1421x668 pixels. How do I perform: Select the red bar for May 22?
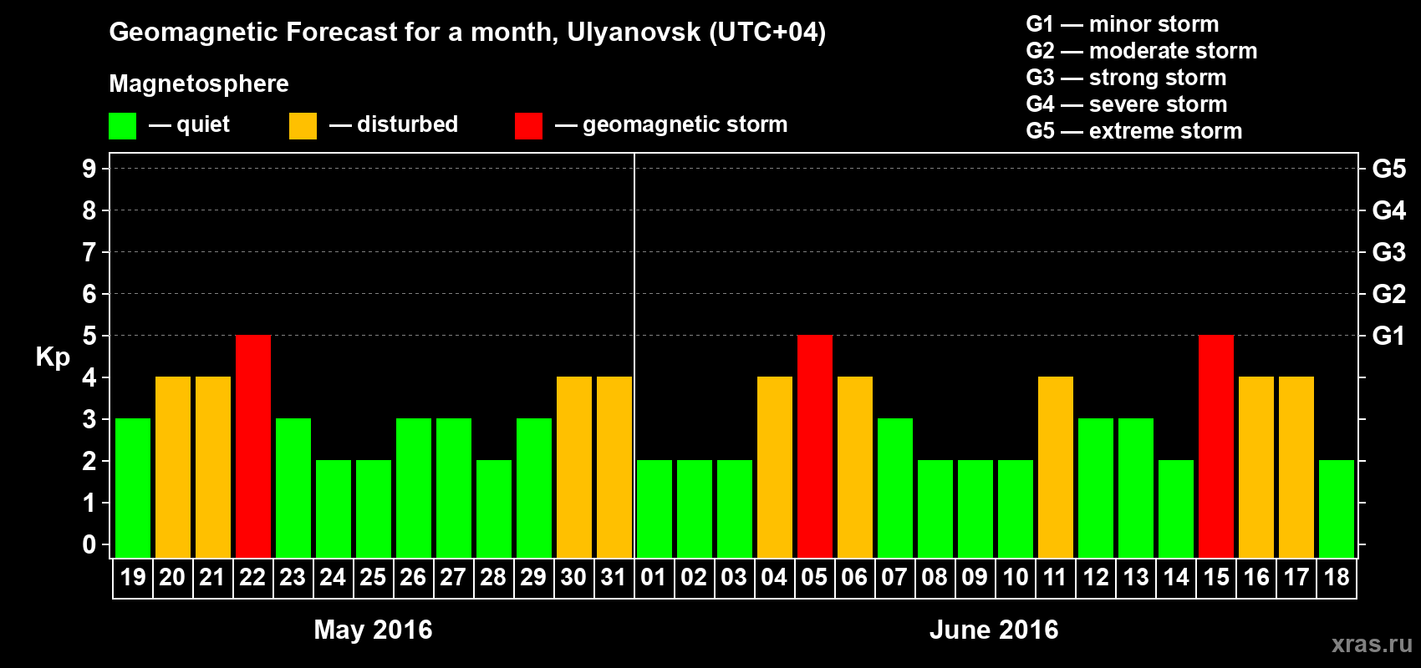click(x=253, y=446)
